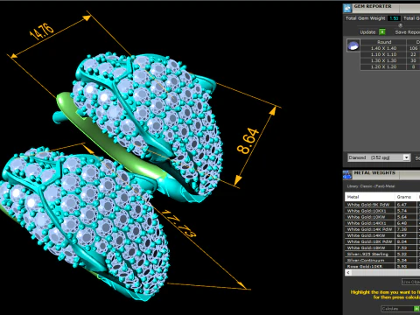Select the 1.20 X 1.20 gem row
Viewport: 420px width, 315px height.
click(390, 66)
